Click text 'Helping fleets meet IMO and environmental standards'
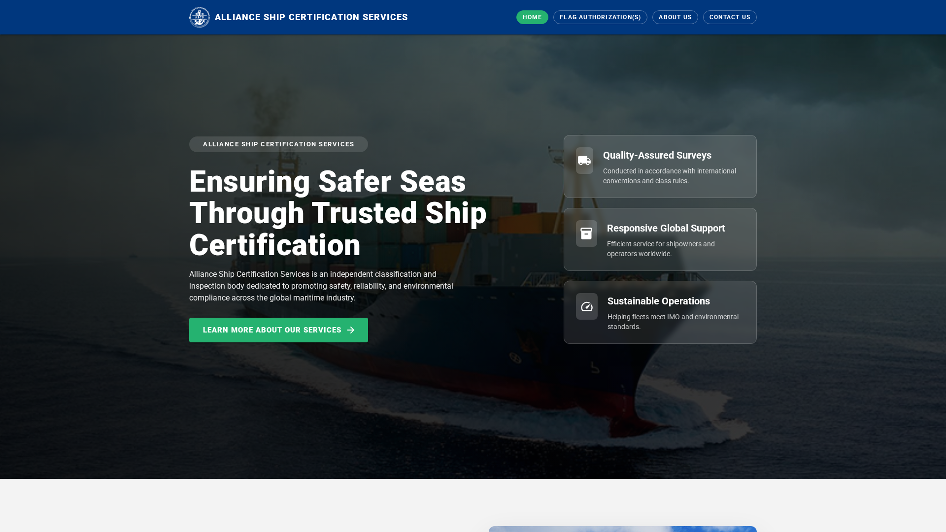Screen dimensions: 946x532 [x=673, y=322]
